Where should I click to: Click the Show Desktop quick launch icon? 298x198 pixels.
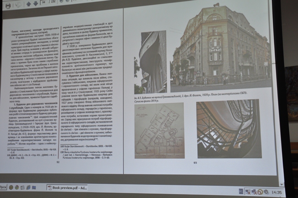[34, 187]
